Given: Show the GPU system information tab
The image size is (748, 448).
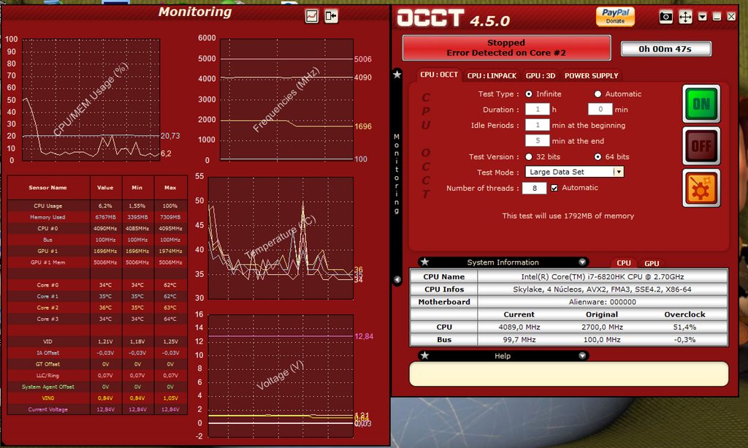Looking at the screenshot, I should pos(652,263).
